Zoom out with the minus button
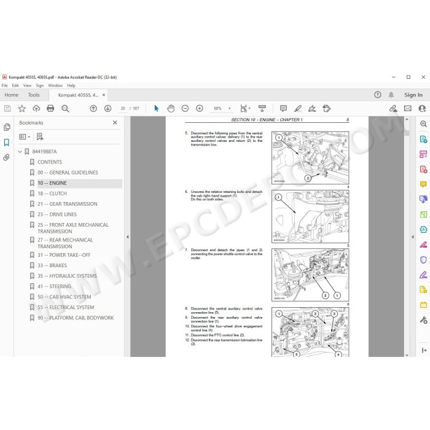Image resolution: width=430 pixels, height=430 pixels. (x=185, y=109)
